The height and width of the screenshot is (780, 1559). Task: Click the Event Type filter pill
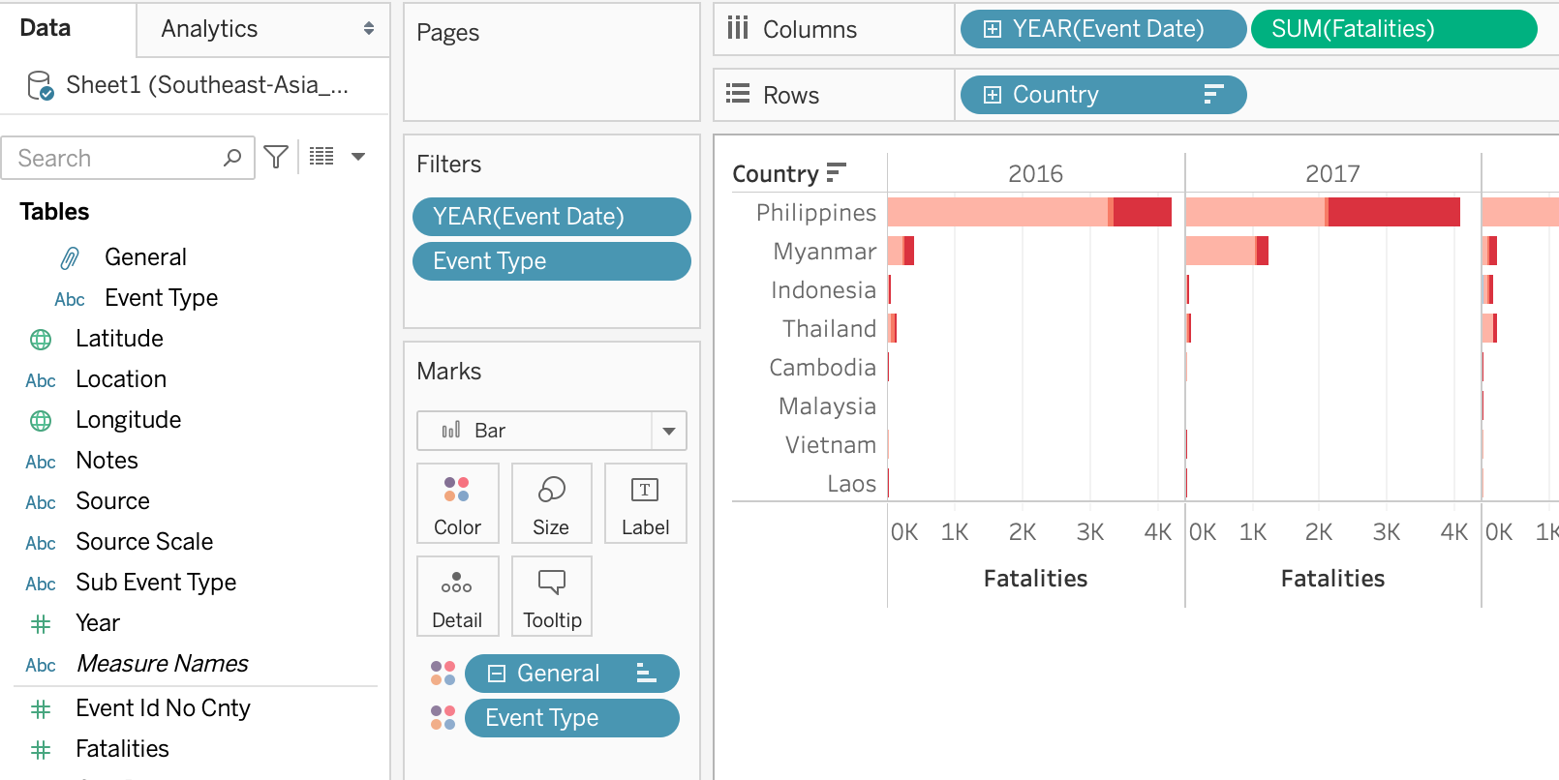(551, 261)
